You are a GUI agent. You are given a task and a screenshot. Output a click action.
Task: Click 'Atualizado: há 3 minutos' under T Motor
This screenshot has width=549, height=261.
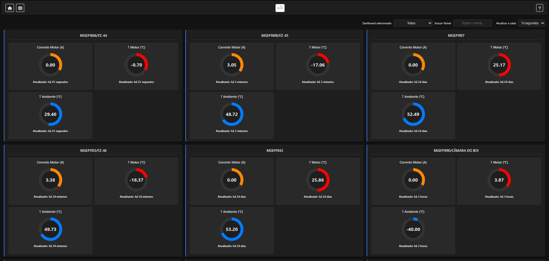(318, 82)
